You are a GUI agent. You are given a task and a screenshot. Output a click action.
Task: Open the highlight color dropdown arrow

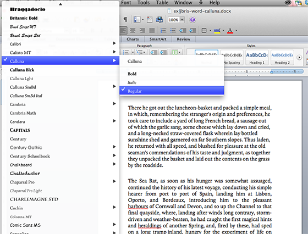(x=223, y=30)
